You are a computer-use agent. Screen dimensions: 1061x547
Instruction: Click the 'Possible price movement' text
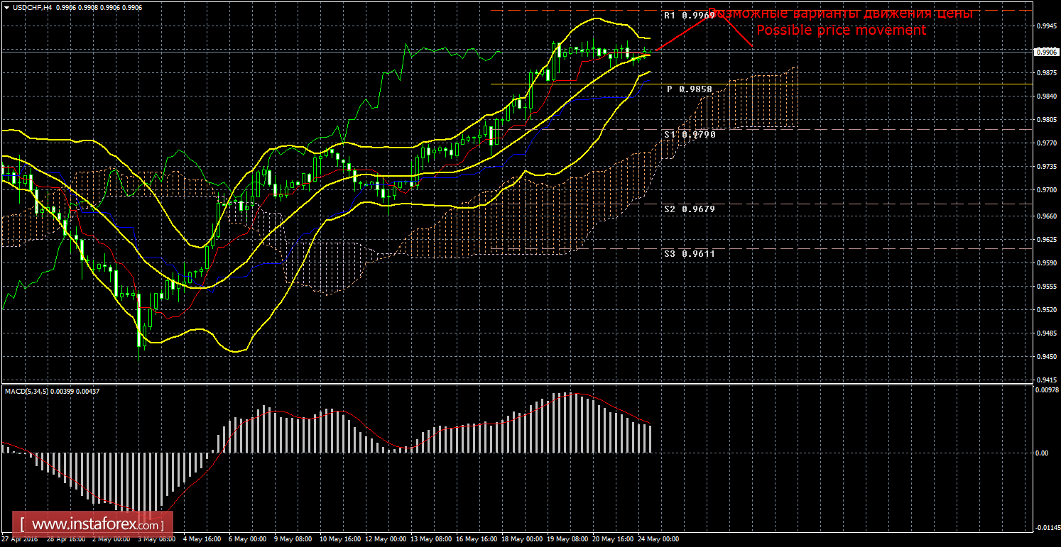(x=841, y=31)
